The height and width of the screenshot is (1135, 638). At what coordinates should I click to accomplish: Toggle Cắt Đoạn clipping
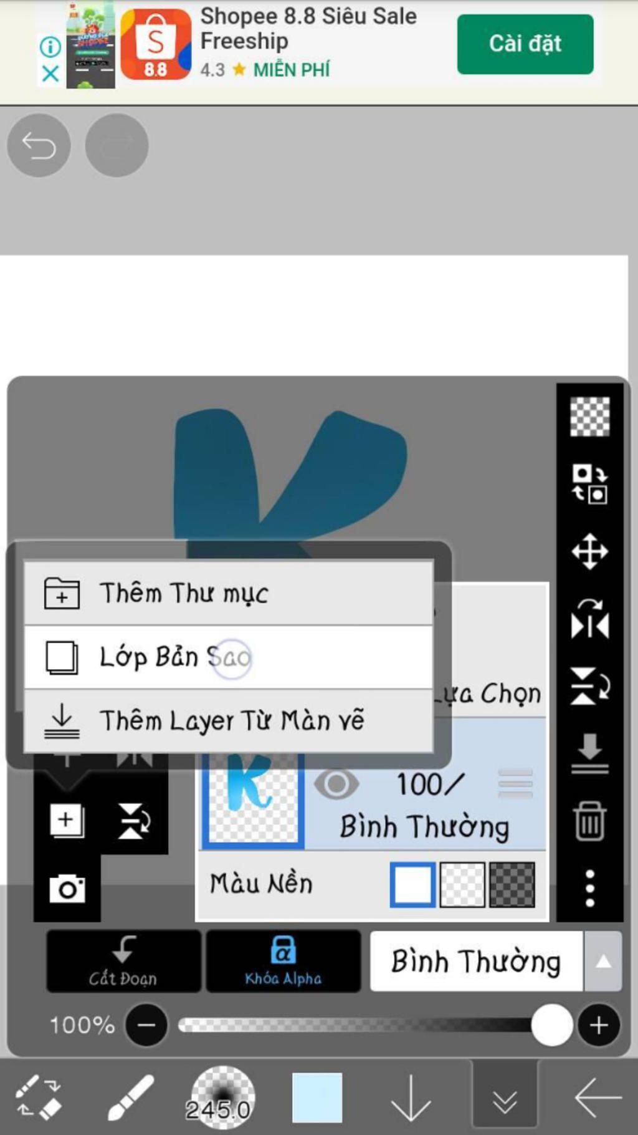tap(123, 960)
